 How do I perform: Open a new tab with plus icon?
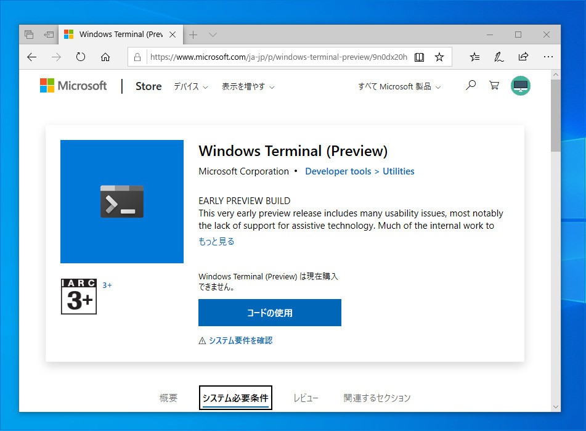193,35
